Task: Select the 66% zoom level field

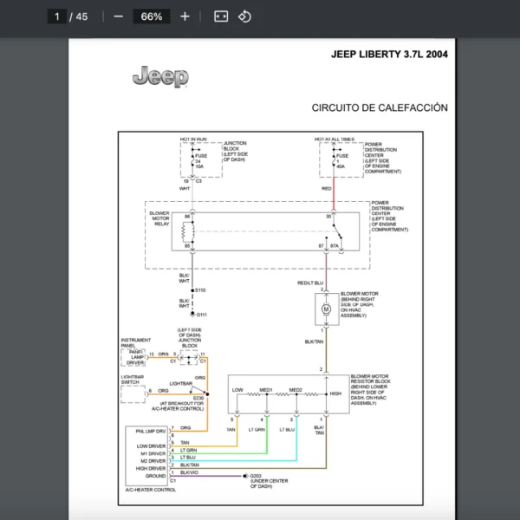Action: pyautogui.click(x=152, y=16)
